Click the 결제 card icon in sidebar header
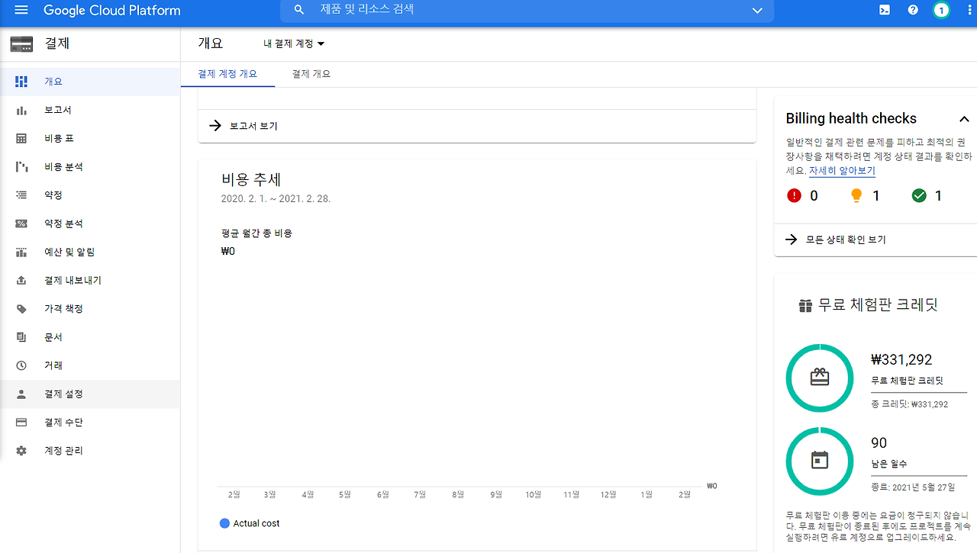The image size is (977, 553). [21, 43]
